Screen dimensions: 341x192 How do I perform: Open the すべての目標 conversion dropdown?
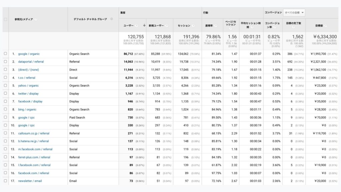(x=294, y=13)
